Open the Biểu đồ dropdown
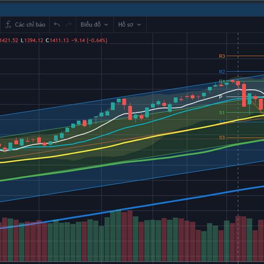Viewport: 264px width, 264px height. pyautogui.click(x=95, y=25)
